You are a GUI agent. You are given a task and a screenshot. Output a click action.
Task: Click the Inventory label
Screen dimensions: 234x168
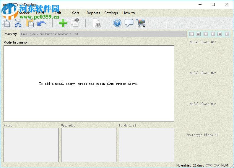[x=10, y=34]
